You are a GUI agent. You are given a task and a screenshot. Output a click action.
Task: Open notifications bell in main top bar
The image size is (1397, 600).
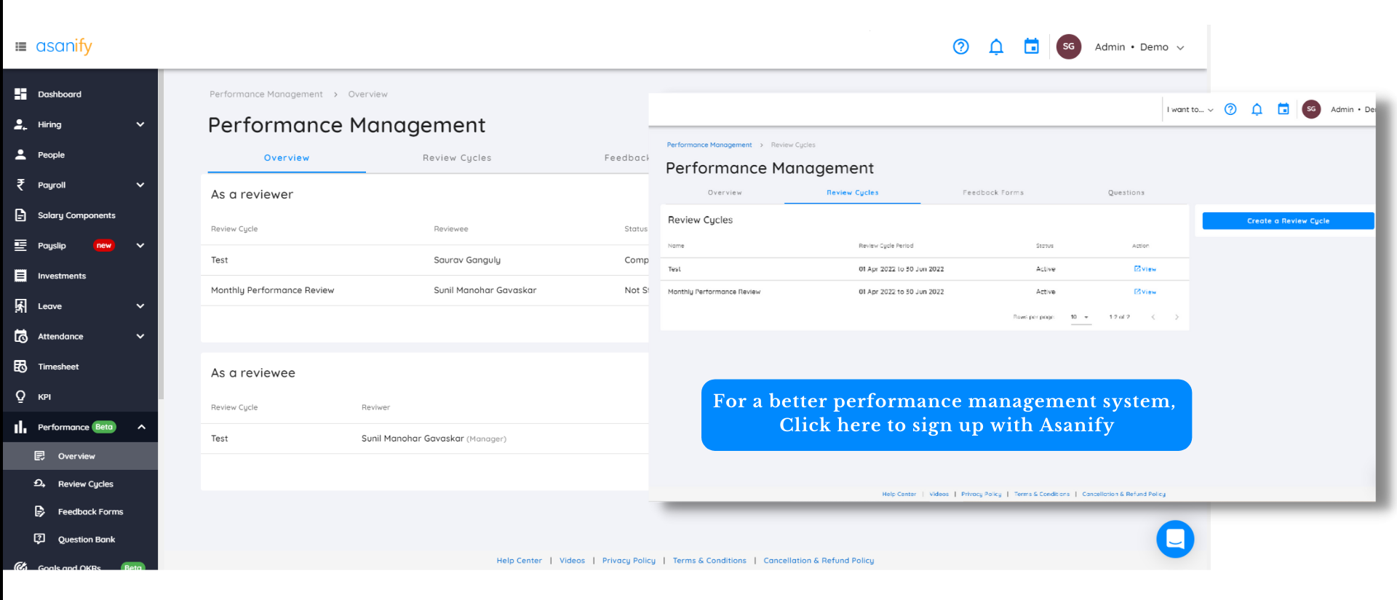point(996,47)
